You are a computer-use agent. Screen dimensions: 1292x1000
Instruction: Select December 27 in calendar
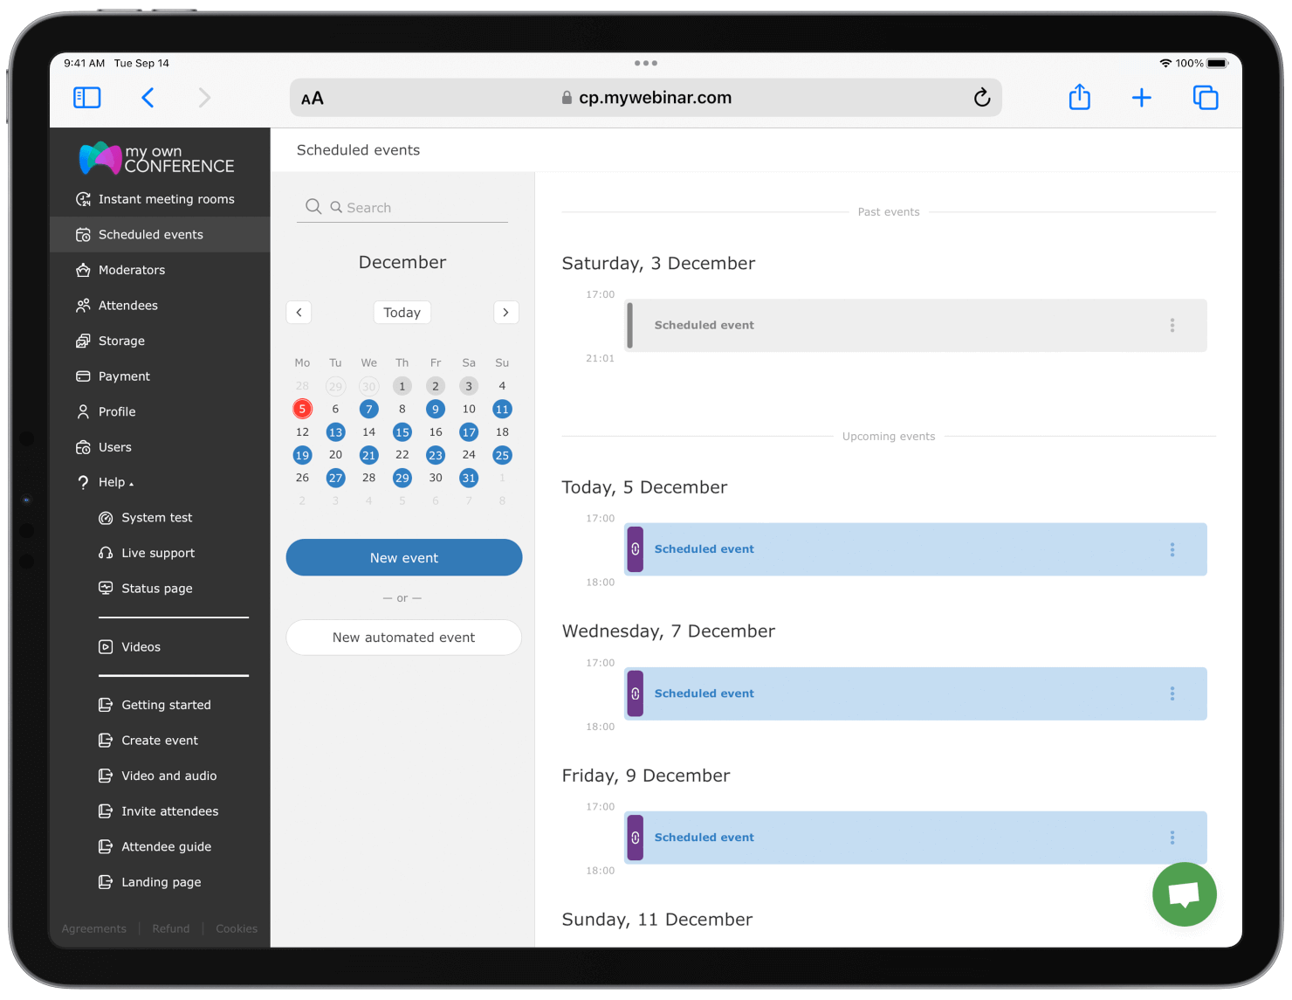tap(335, 478)
